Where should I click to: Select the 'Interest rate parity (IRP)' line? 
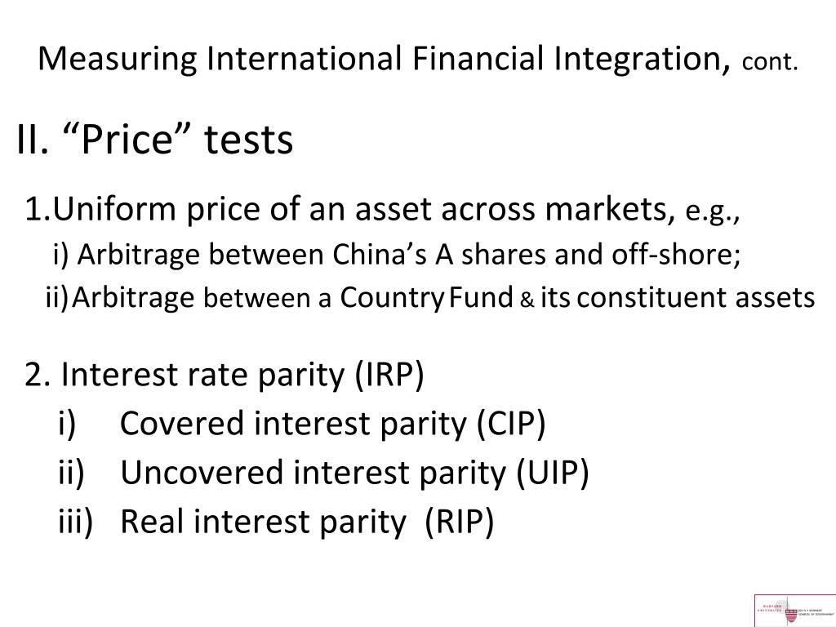pos(225,374)
